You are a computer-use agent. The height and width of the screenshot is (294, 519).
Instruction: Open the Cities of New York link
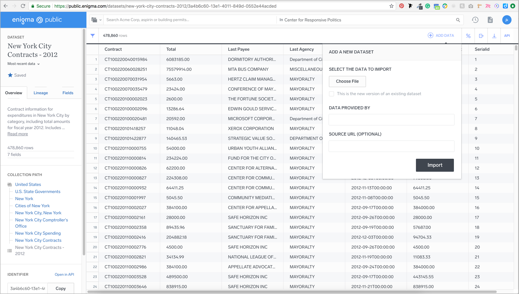tap(32, 206)
